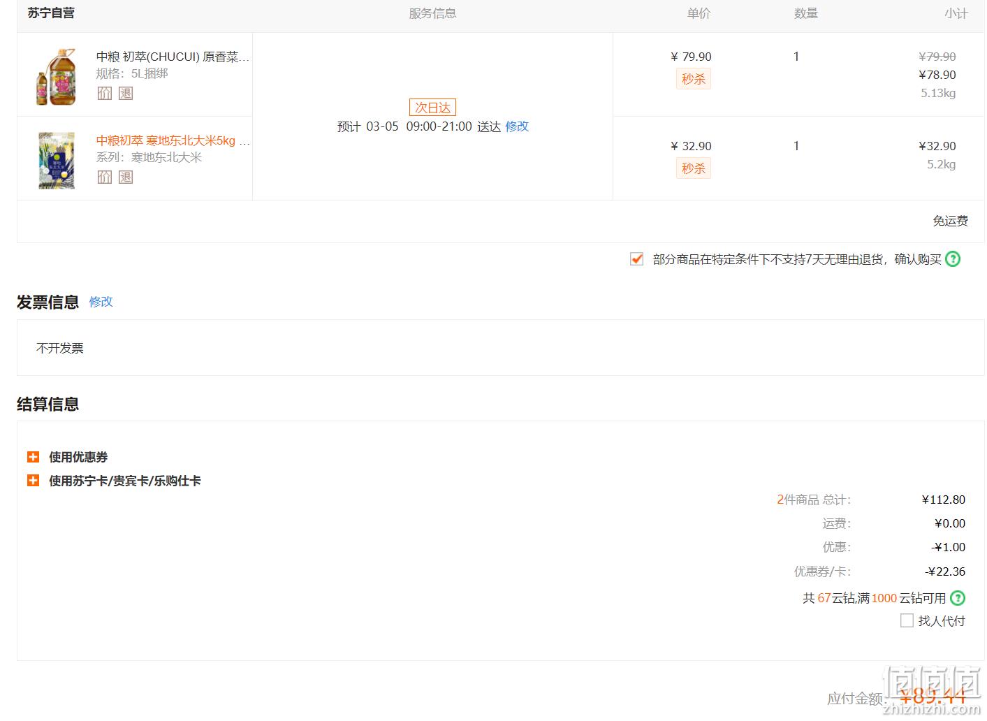
Task: Click the 不开发票 invoice text
Action: click(60, 348)
